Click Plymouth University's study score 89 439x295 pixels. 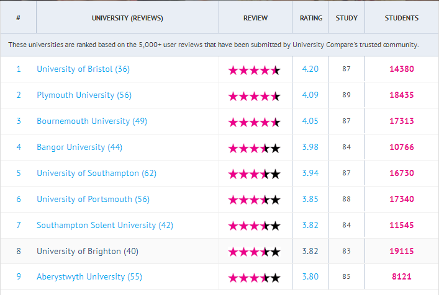pos(346,95)
